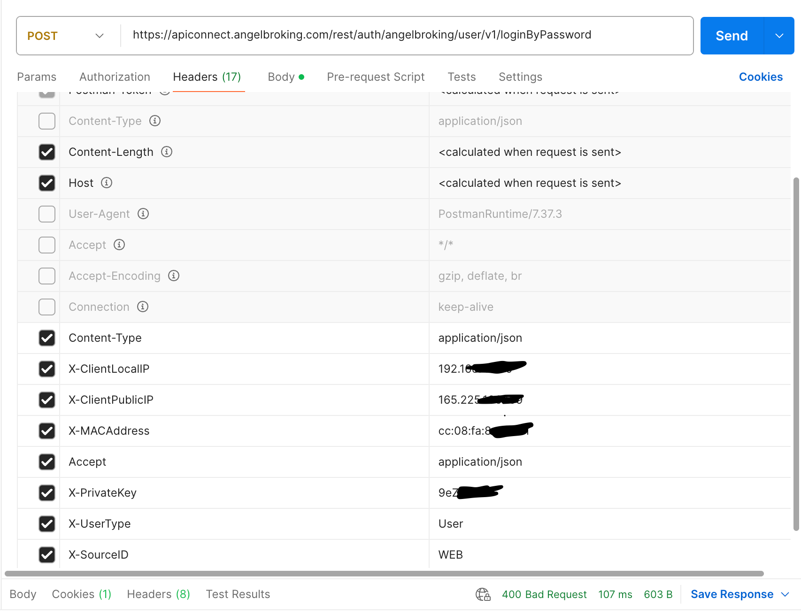
Task: Open the Cookies link
Action: coord(761,77)
